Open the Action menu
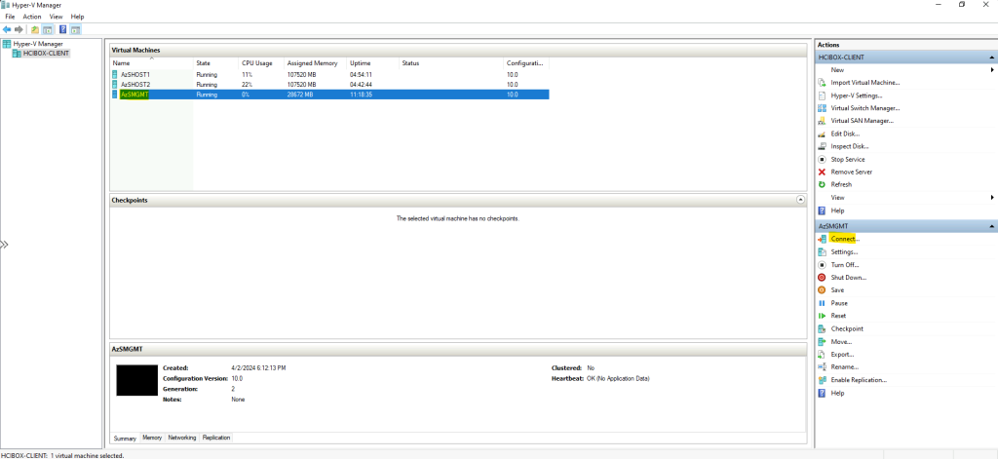This screenshot has width=998, height=459. [32, 17]
